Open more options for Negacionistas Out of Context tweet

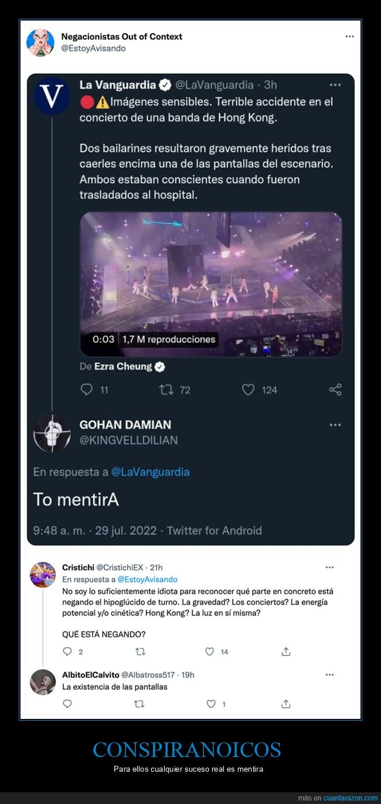(349, 36)
